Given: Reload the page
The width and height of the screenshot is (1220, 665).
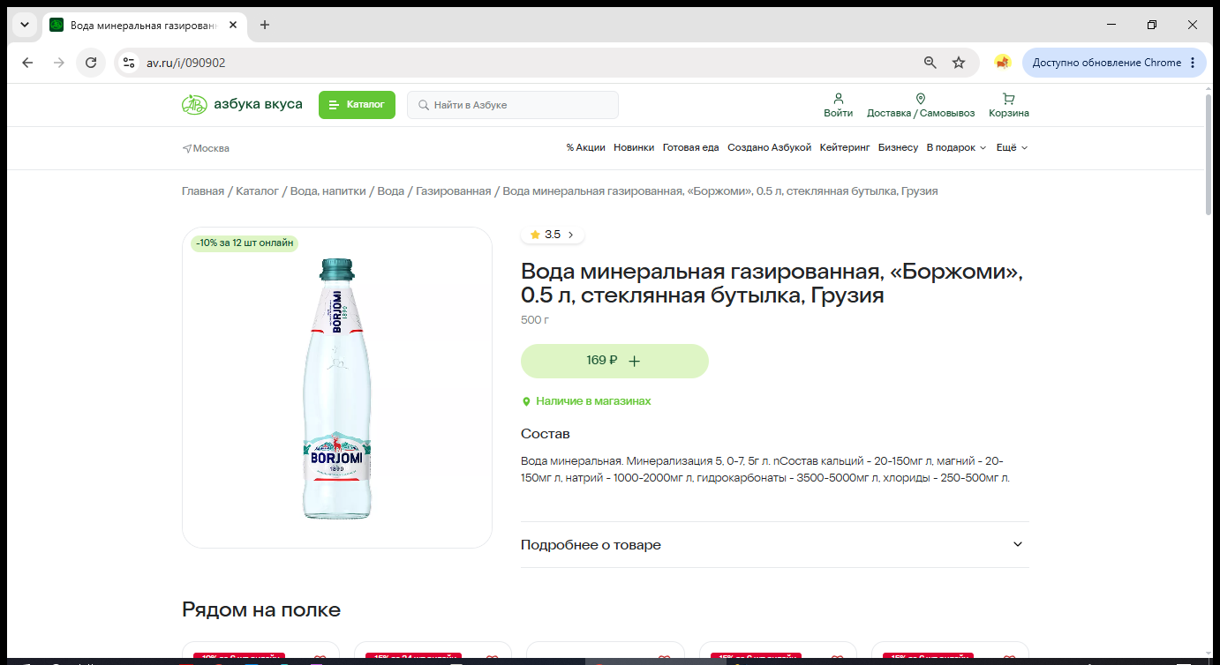Looking at the screenshot, I should (91, 63).
